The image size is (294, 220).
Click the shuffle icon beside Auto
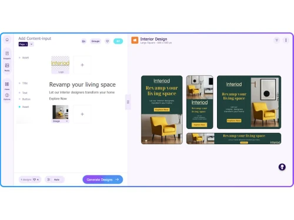click(x=49, y=180)
